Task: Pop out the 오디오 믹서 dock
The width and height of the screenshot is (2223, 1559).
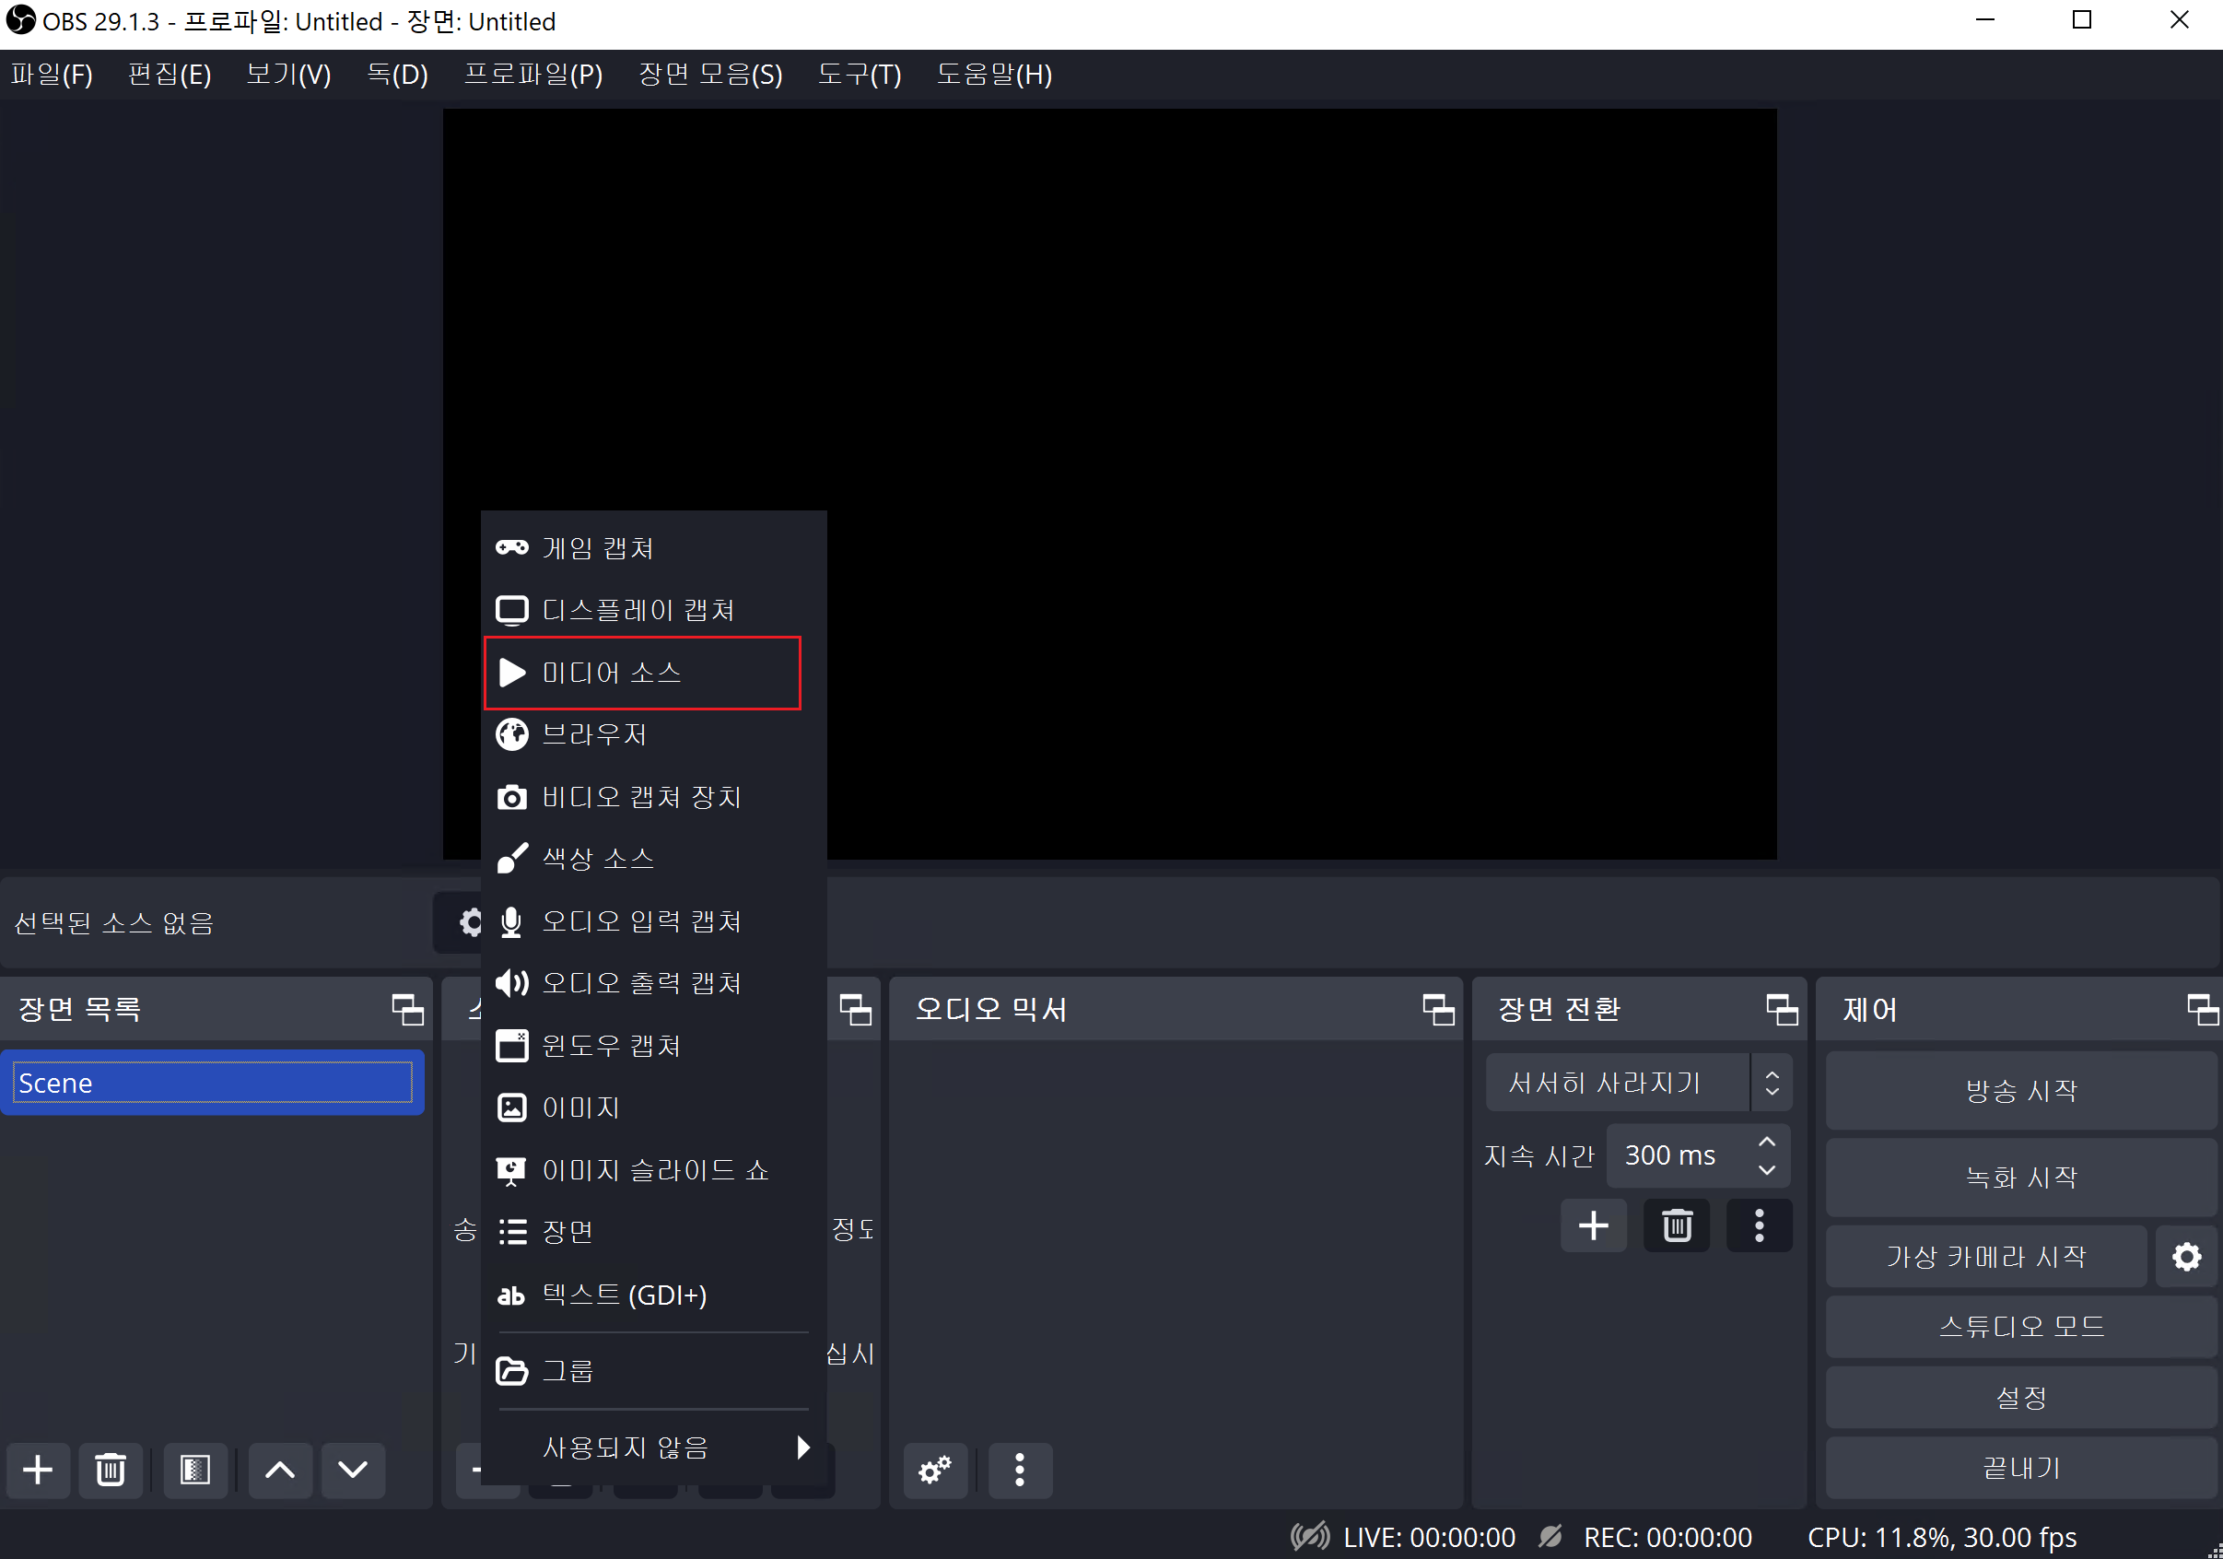Action: pos(1438,1010)
